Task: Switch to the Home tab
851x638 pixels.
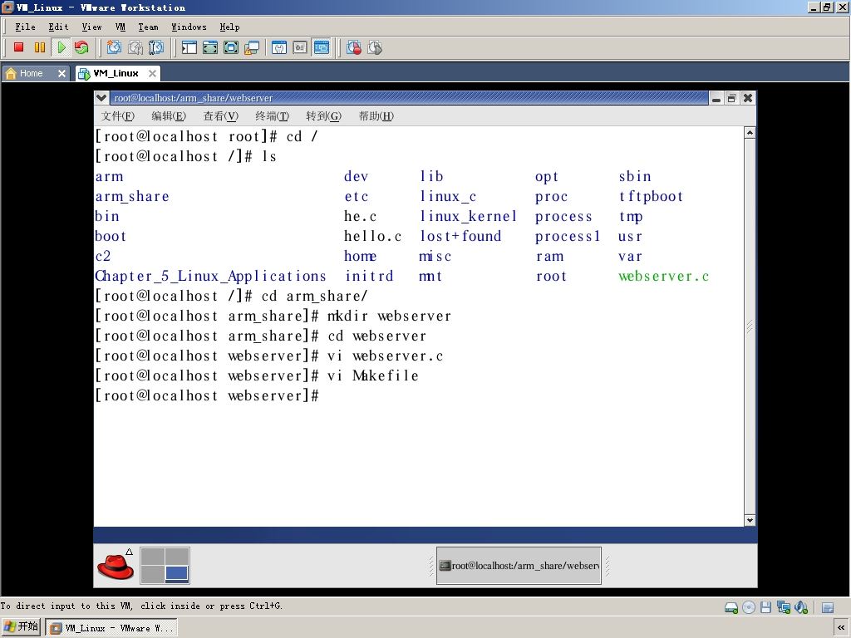Action: 31,73
